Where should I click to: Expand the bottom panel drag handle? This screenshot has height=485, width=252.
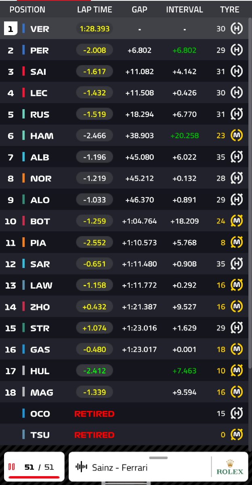[x=158, y=458]
